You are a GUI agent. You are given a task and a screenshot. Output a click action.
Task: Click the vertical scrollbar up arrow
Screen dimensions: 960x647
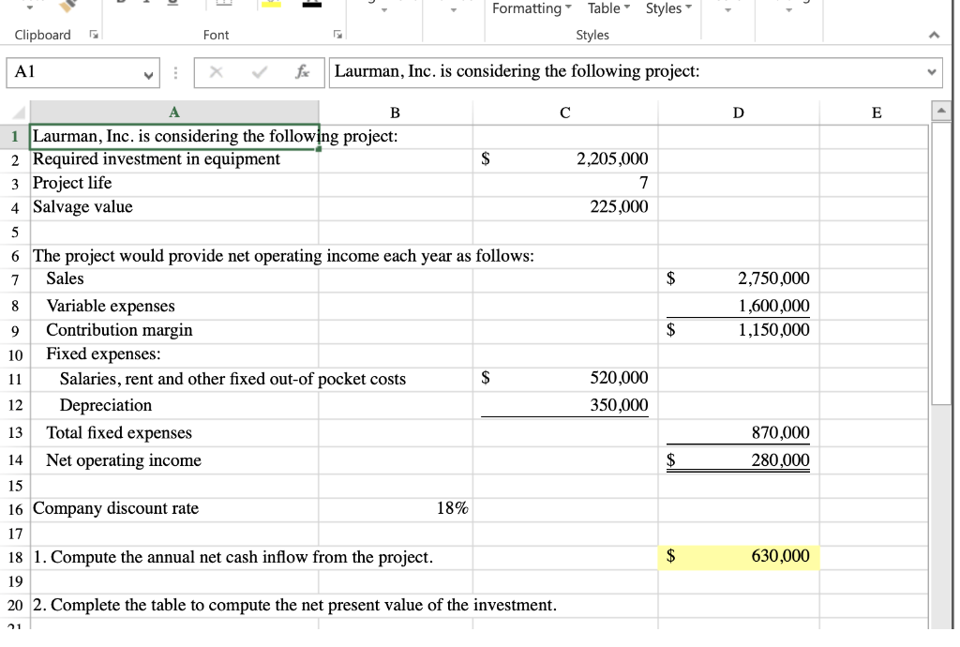[x=941, y=111]
